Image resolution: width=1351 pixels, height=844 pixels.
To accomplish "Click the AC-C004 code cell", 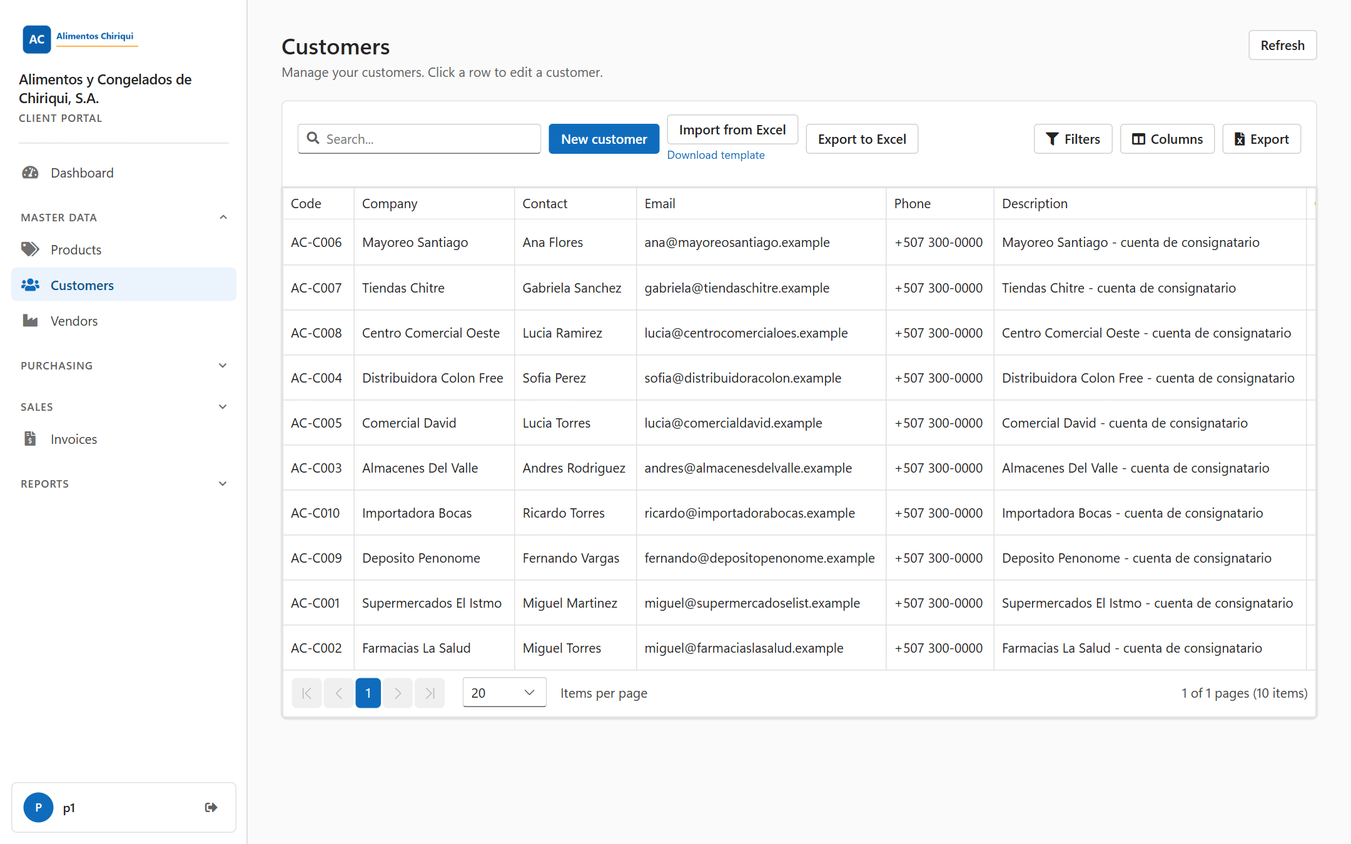I will pos(318,378).
